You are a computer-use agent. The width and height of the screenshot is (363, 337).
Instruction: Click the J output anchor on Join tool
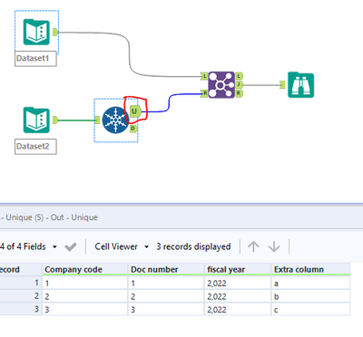pos(239,84)
